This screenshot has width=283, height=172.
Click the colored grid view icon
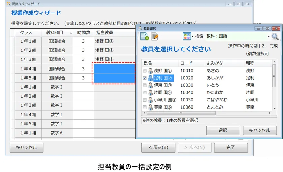pyautogui.click(x=187, y=36)
